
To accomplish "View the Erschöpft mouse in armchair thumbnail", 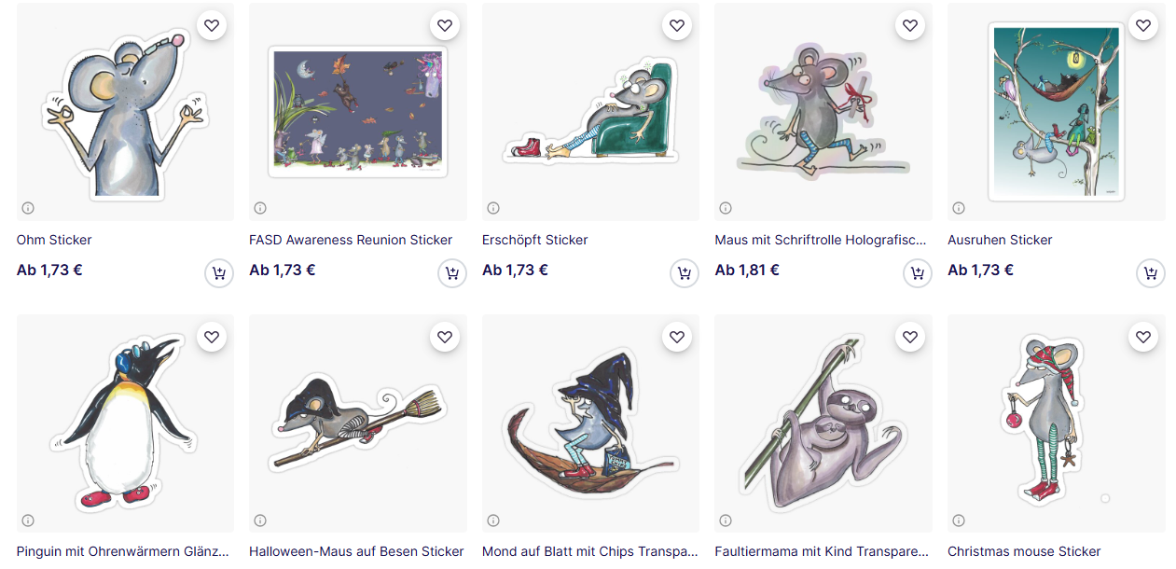I will 590,112.
